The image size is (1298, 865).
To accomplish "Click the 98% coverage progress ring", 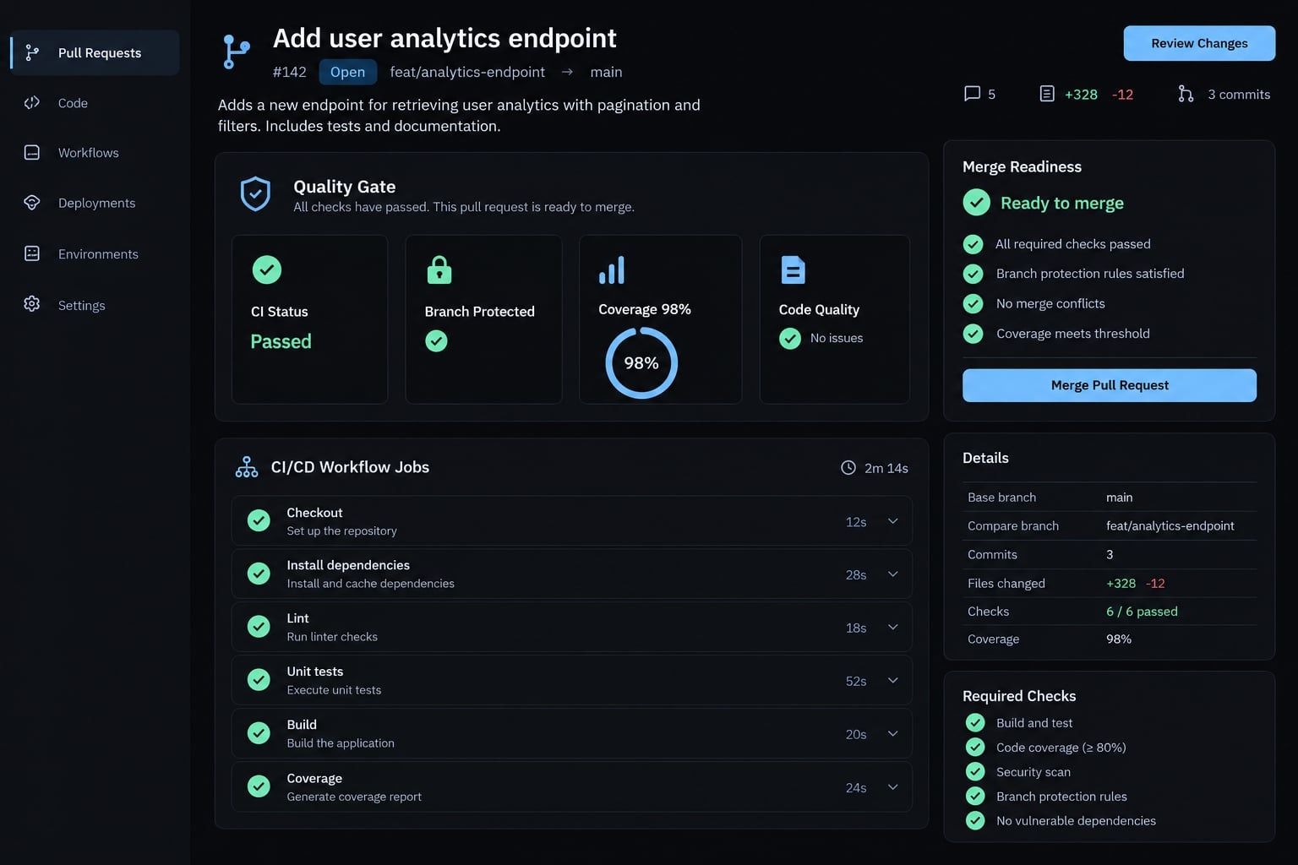I will pyautogui.click(x=641, y=363).
